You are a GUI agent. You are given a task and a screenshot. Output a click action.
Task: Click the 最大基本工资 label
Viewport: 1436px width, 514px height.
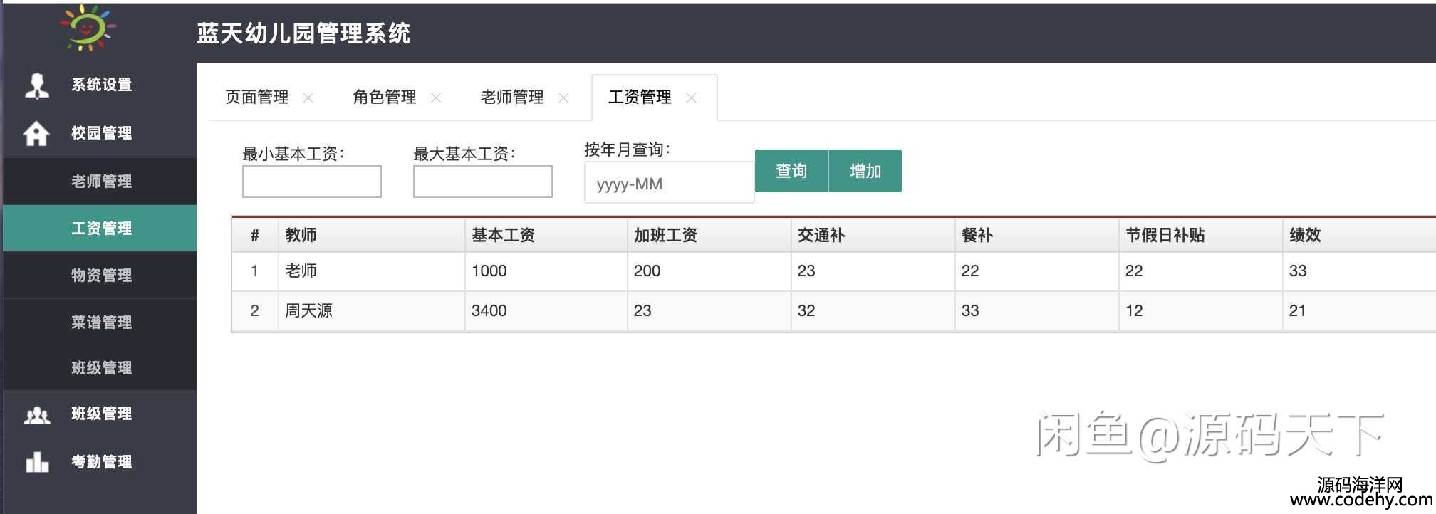point(464,154)
